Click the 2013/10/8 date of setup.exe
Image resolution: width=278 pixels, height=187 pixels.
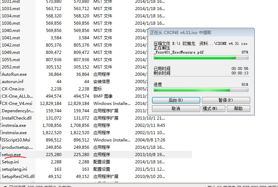[x=150, y=155]
